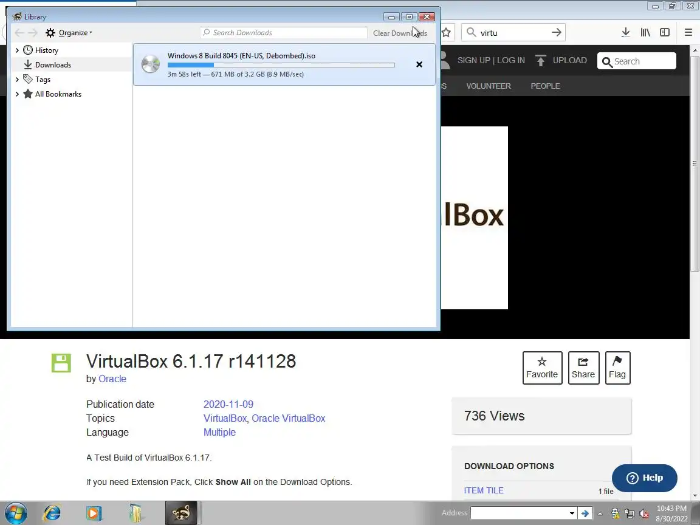
Task: Select the Windows 8 Build 8045 filename
Action: 241,56
